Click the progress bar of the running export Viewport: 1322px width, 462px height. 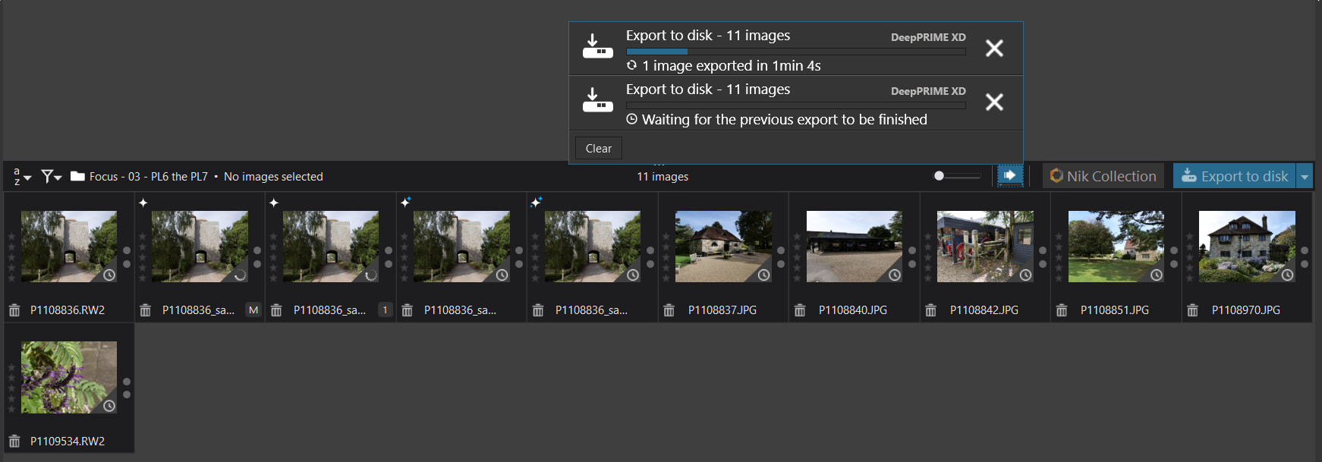coord(796,52)
